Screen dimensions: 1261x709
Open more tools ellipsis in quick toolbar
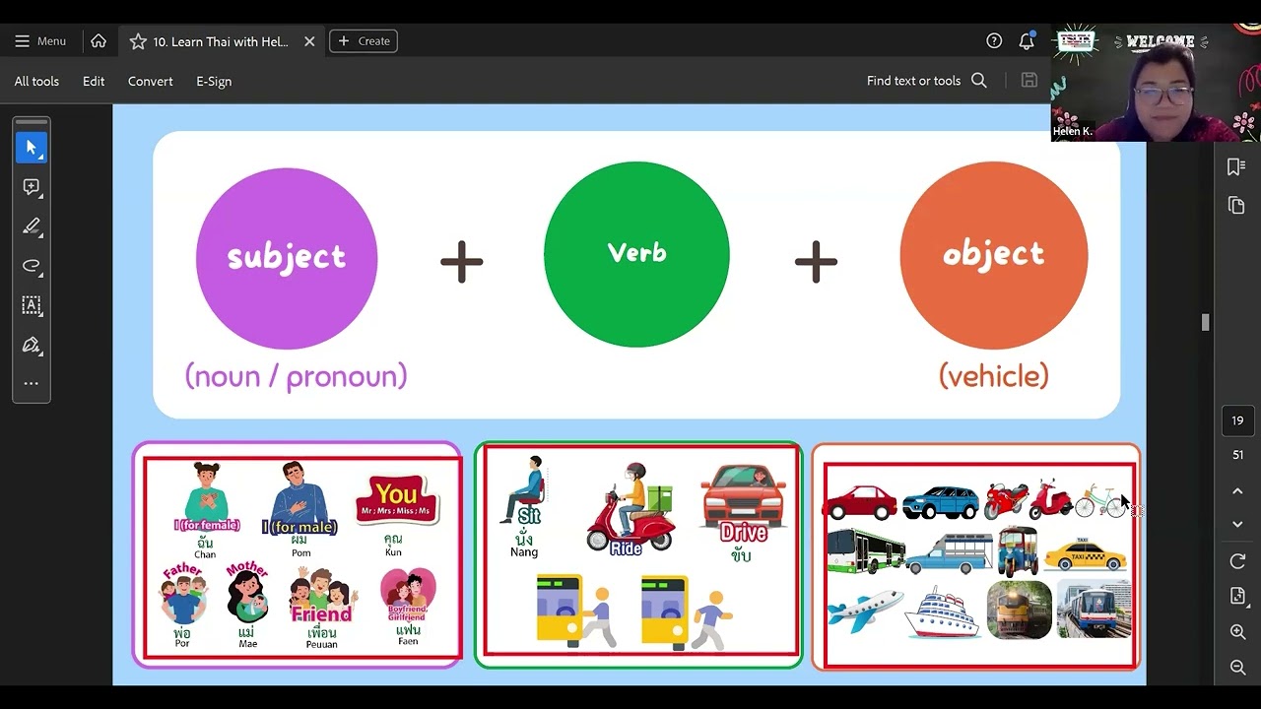[32, 384]
